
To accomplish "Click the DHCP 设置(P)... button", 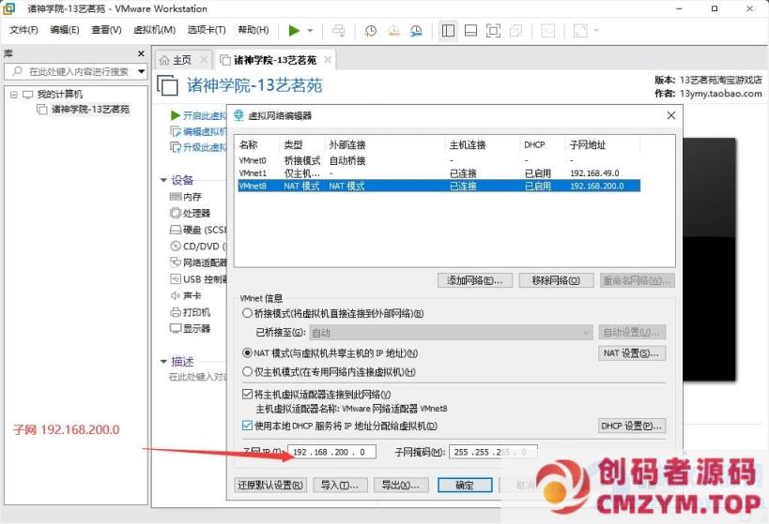I will 632,426.
